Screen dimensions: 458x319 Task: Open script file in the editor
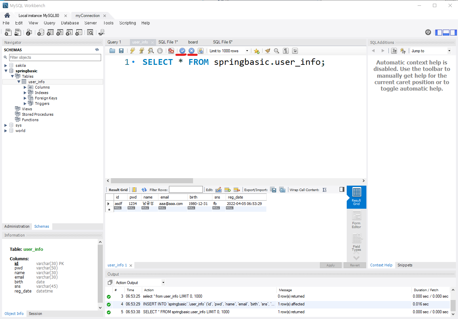(x=112, y=51)
